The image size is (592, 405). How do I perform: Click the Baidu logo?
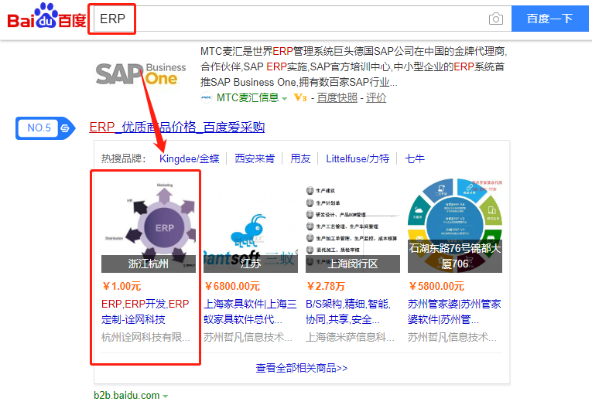pos(46,16)
